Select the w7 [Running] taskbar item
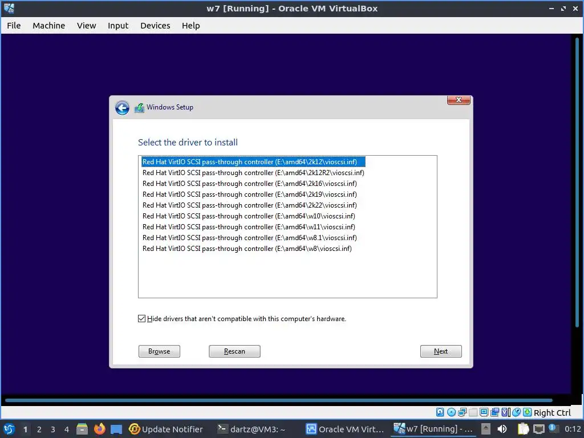This screenshot has width=584, height=438. tap(433, 429)
